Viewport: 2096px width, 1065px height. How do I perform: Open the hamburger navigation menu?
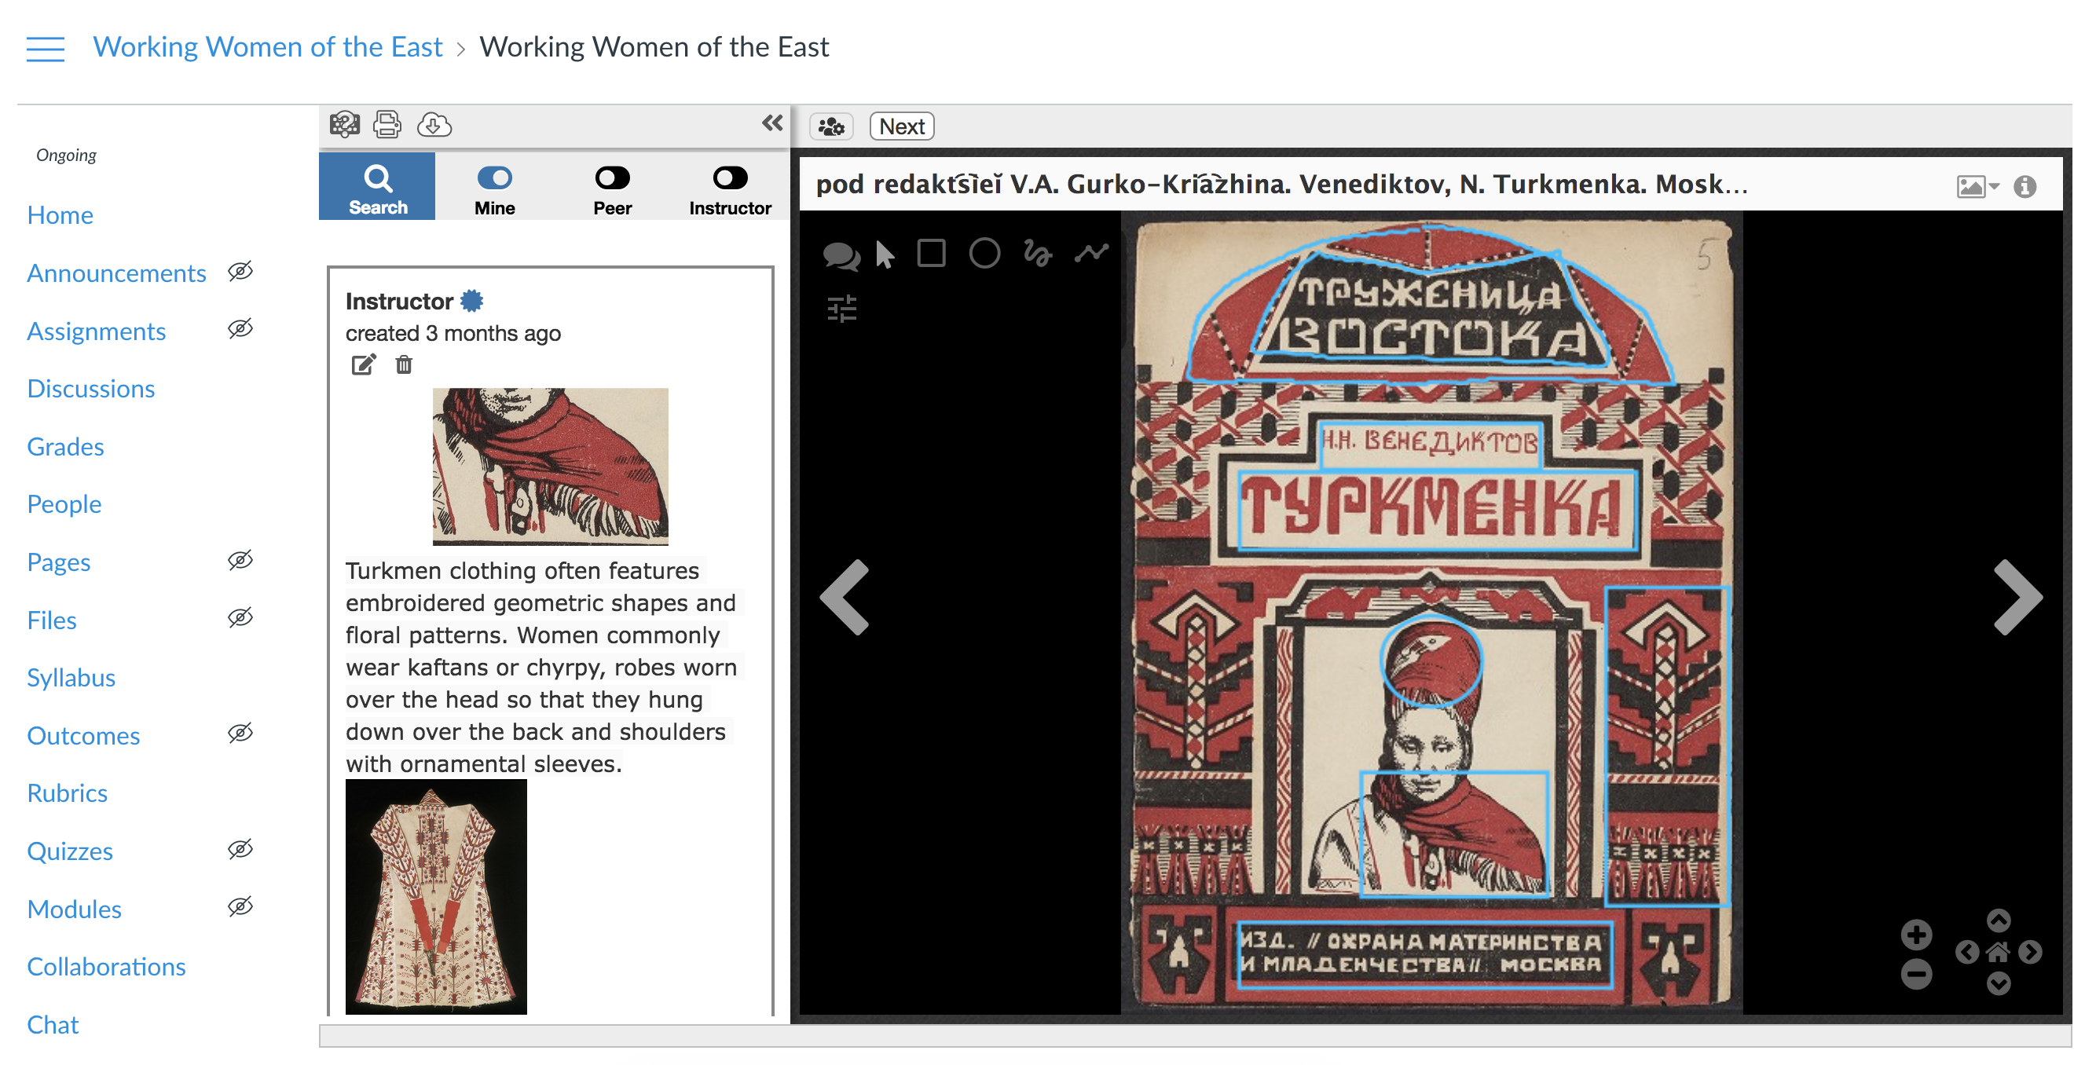click(46, 48)
